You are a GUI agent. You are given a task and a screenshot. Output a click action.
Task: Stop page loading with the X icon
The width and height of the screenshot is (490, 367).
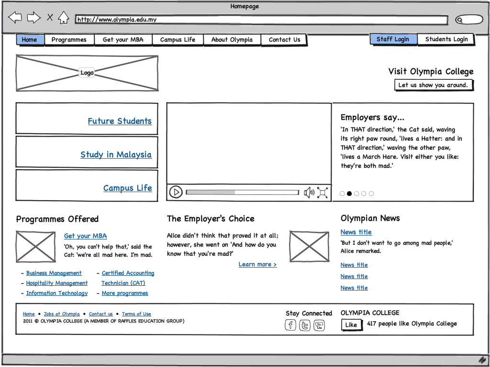click(x=50, y=17)
